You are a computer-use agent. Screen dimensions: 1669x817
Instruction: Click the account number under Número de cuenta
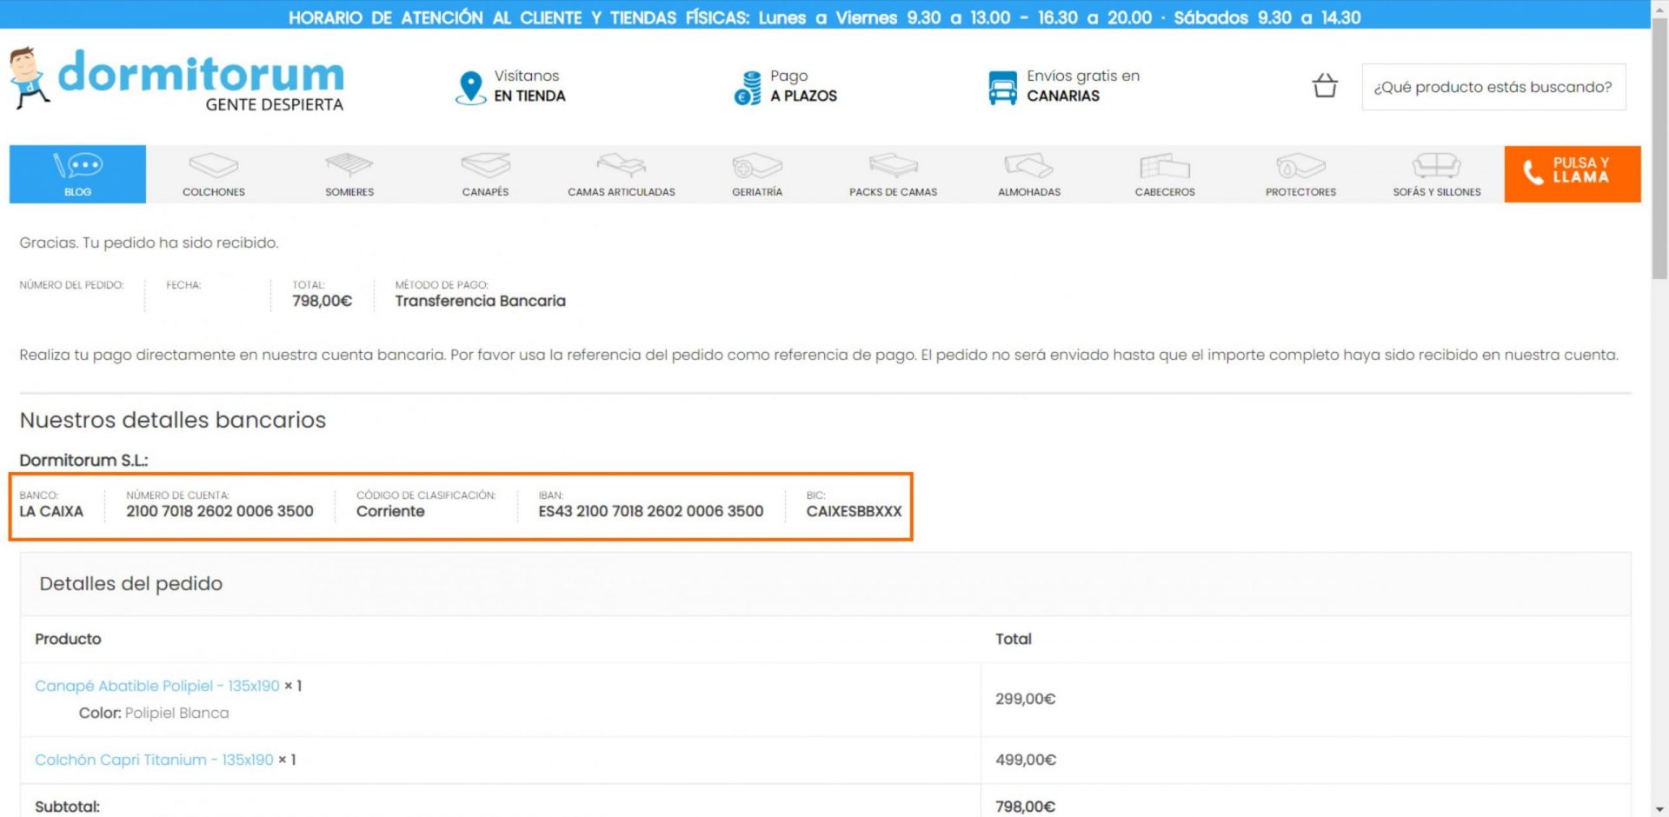point(220,512)
